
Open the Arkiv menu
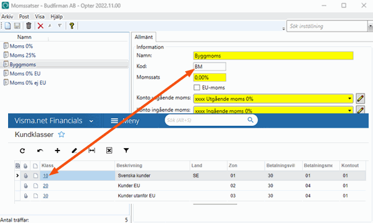click(7, 17)
